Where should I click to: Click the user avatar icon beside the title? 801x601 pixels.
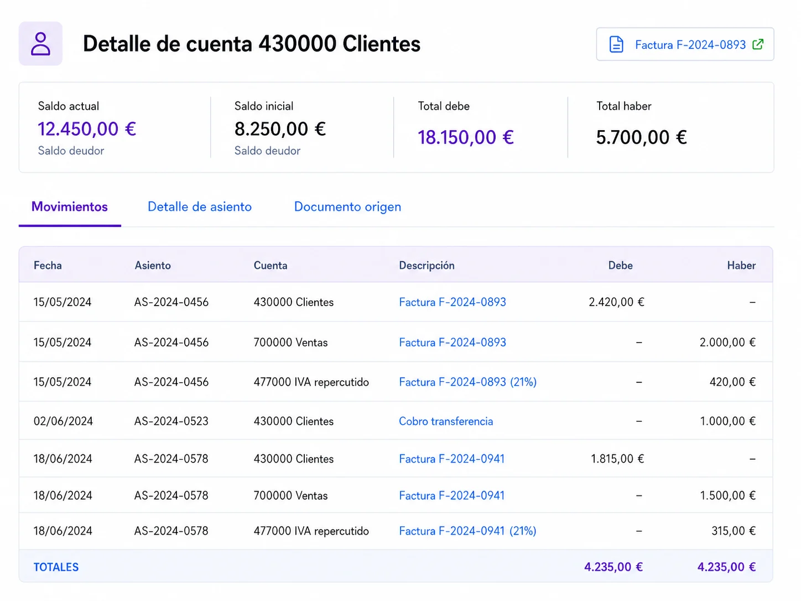(40, 44)
